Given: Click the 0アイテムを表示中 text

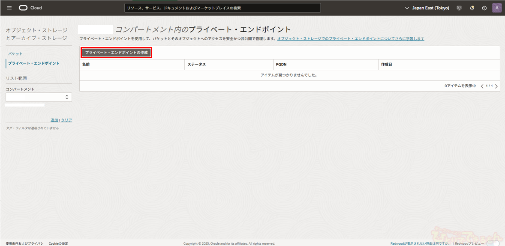Looking at the screenshot, I should [460, 86].
